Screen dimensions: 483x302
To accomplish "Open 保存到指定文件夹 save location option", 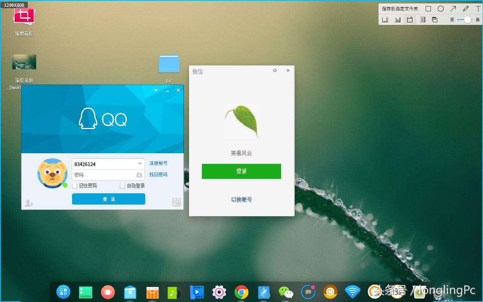I will pyautogui.click(x=400, y=8).
